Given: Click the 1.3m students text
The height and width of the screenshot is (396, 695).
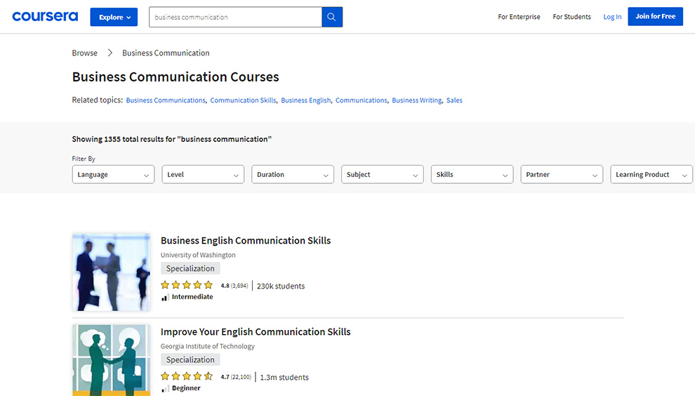Looking at the screenshot, I should [284, 377].
